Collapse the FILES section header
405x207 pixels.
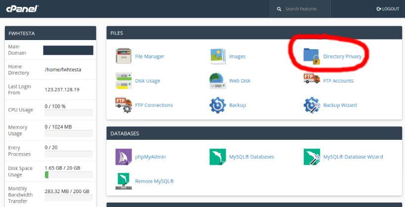[x=256, y=33]
